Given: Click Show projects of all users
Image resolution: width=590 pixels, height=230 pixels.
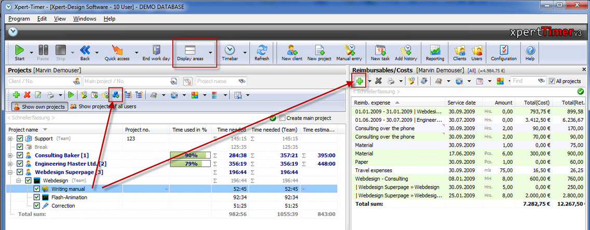Looking at the screenshot, I should (x=103, y=107).
